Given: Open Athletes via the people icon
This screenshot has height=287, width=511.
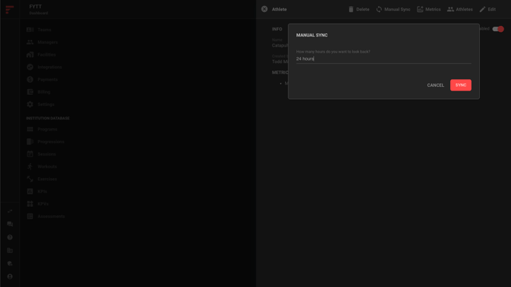Looking at the screenshot, I should [x=450, y=10].
